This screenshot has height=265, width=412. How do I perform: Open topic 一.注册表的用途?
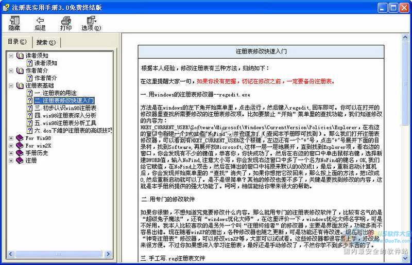[56, 93]
